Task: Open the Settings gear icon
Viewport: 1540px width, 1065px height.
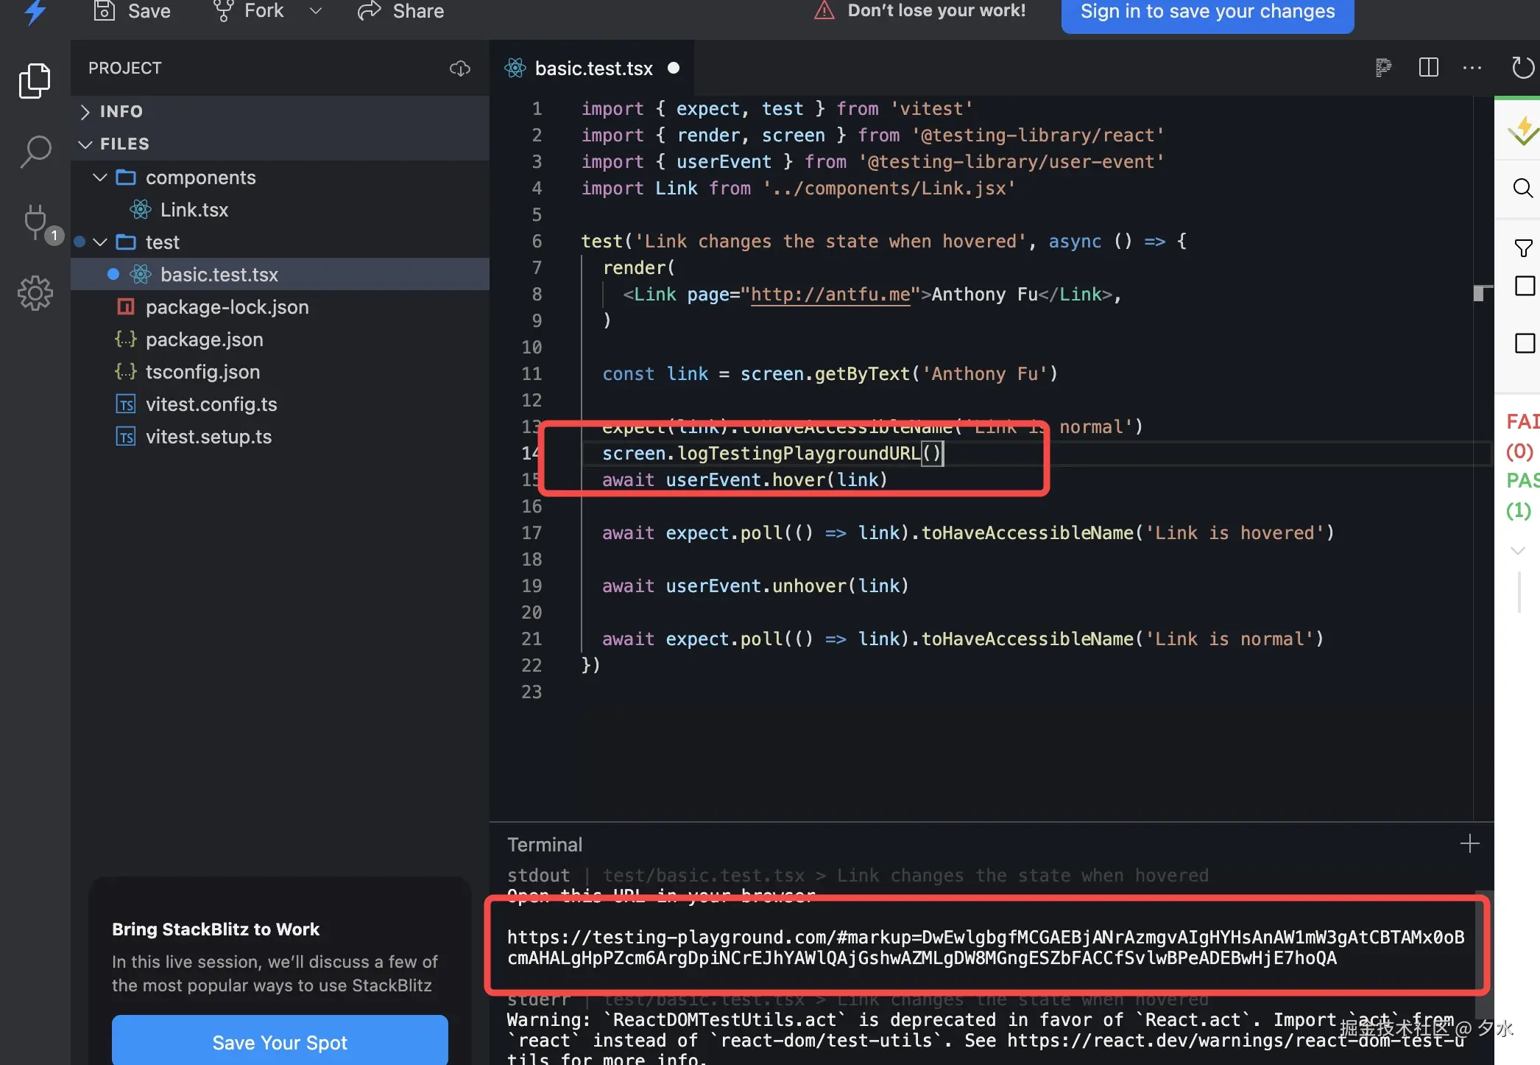Action: pos(35,293)
